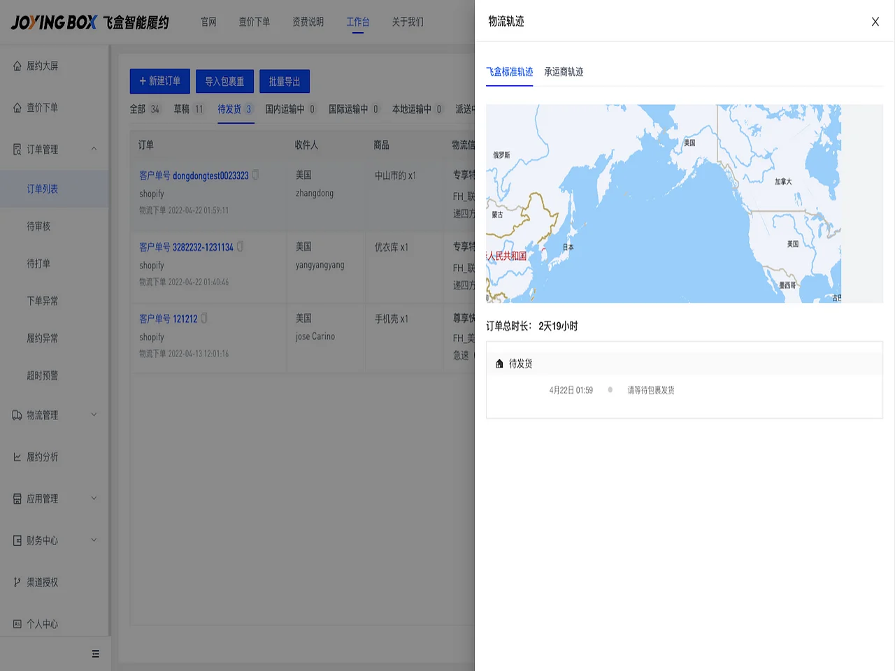This screenshot has height=671, width=895.
Task: Open order 121212 details link
Action: tap(187, 318)
